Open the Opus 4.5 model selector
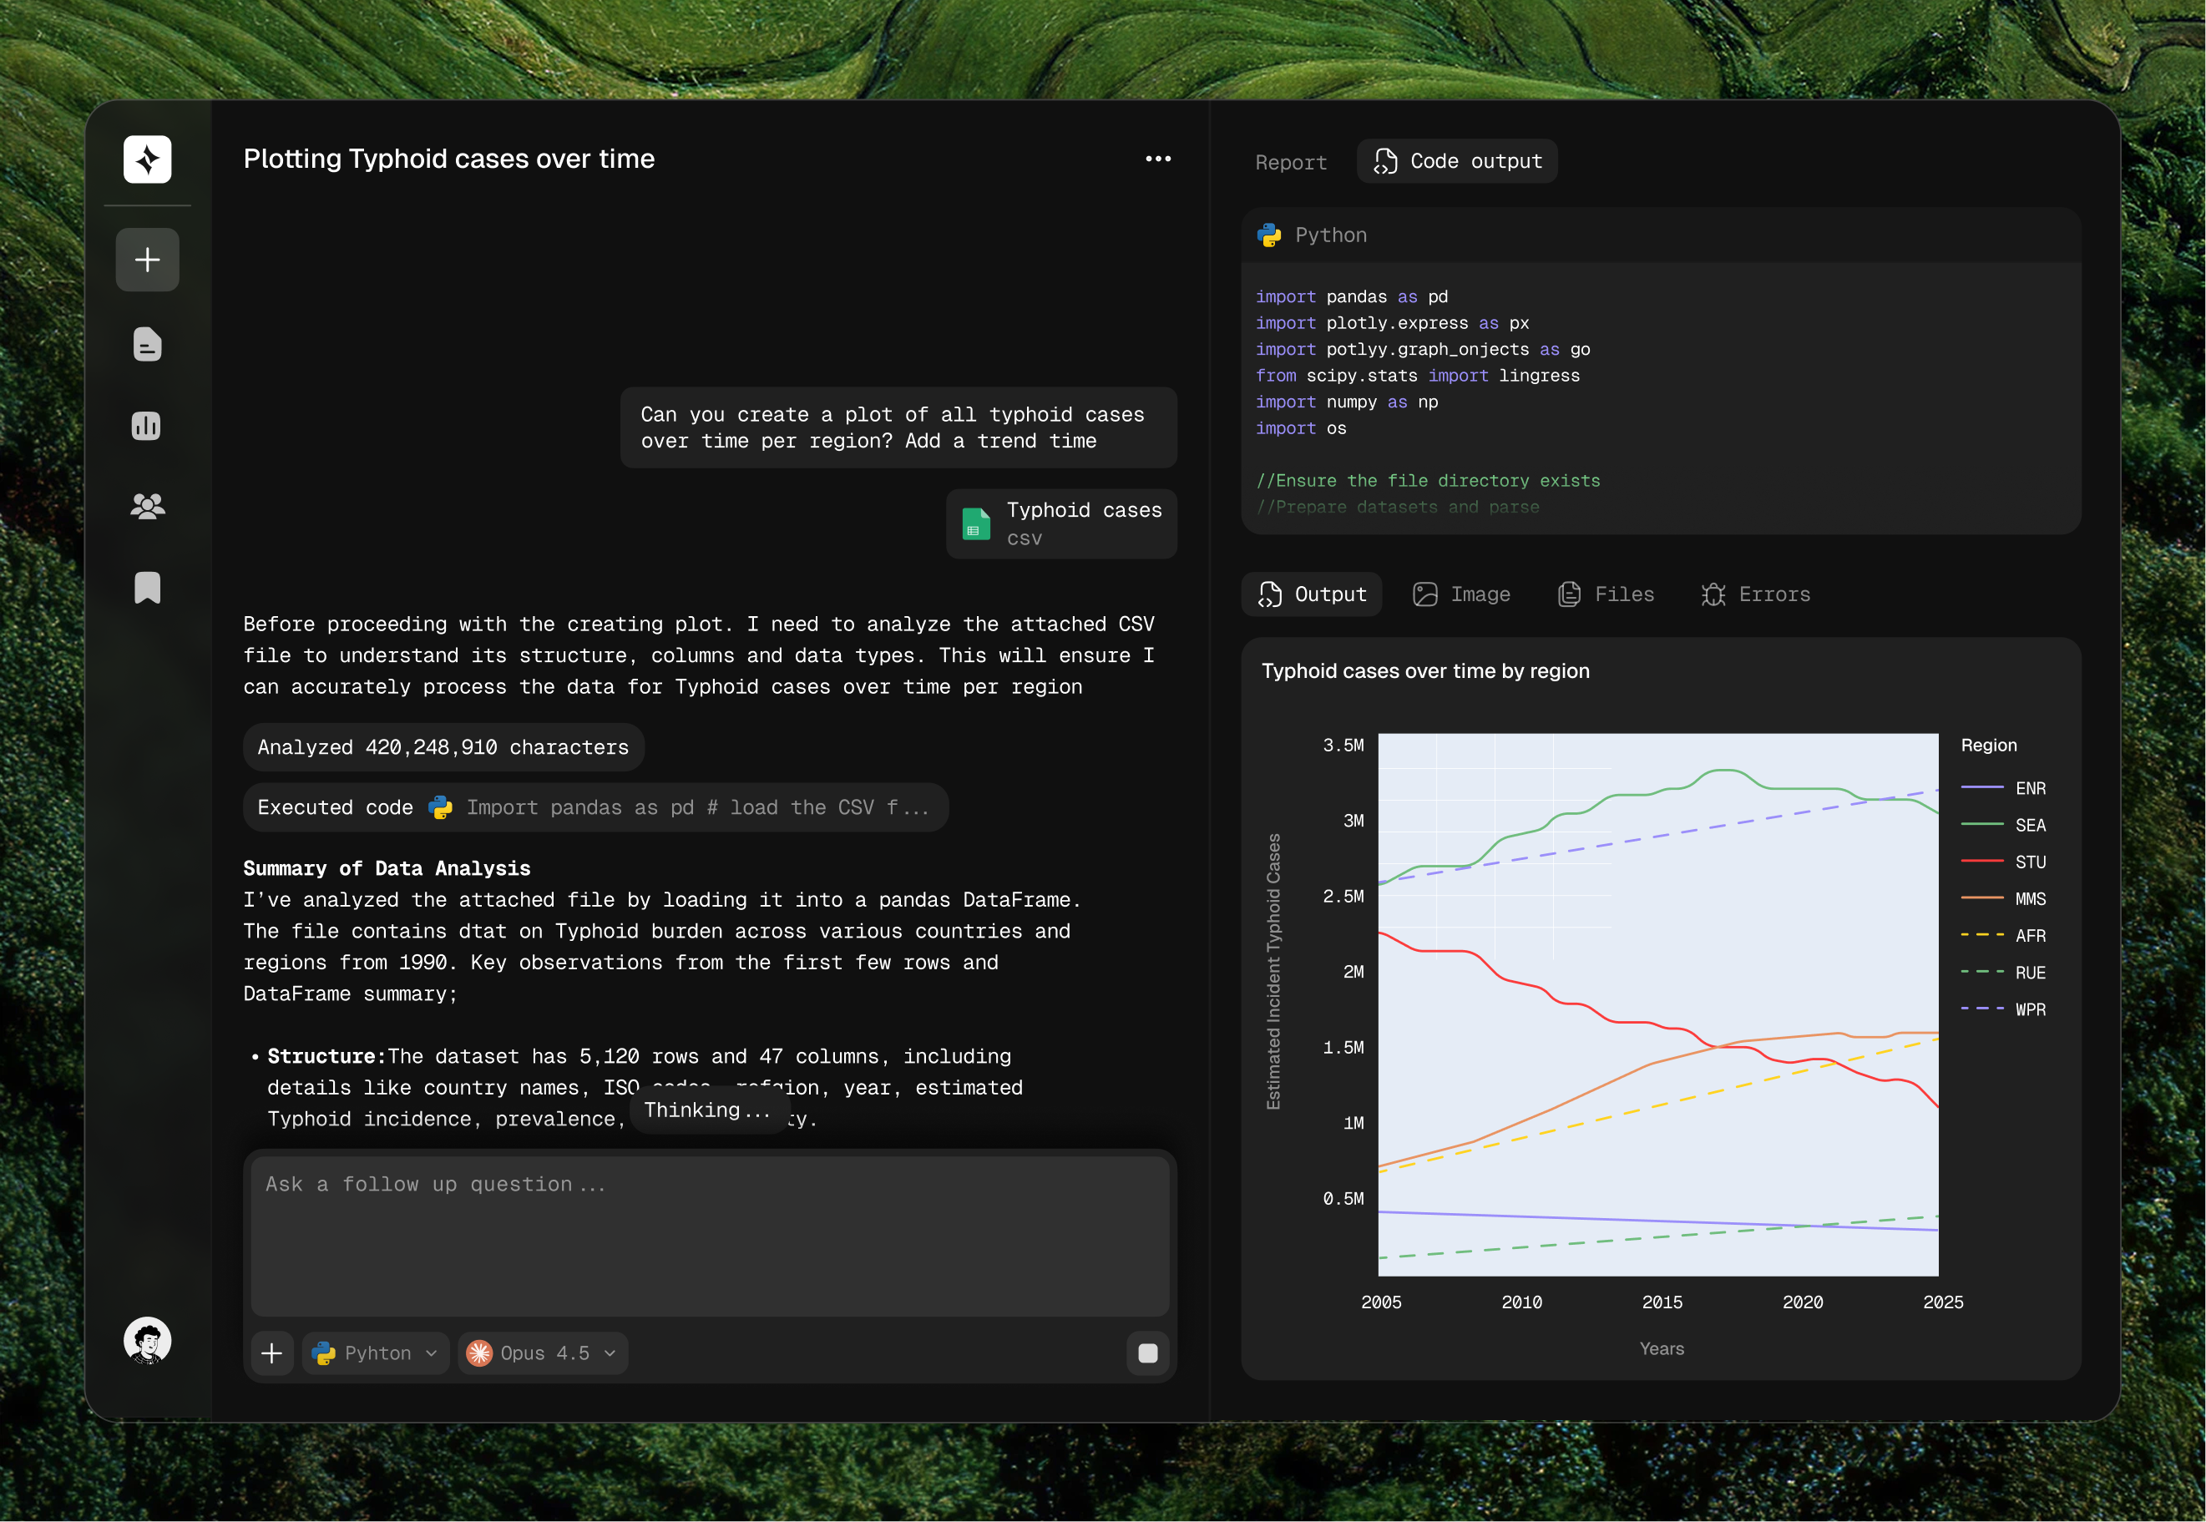Viewport: 2206px width, 1522px height. click(x=543, y=1353)
